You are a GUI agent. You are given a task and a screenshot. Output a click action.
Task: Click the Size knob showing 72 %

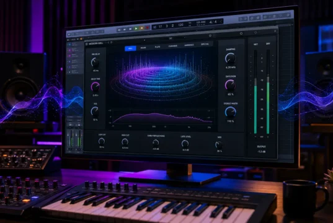coord(95,111)
